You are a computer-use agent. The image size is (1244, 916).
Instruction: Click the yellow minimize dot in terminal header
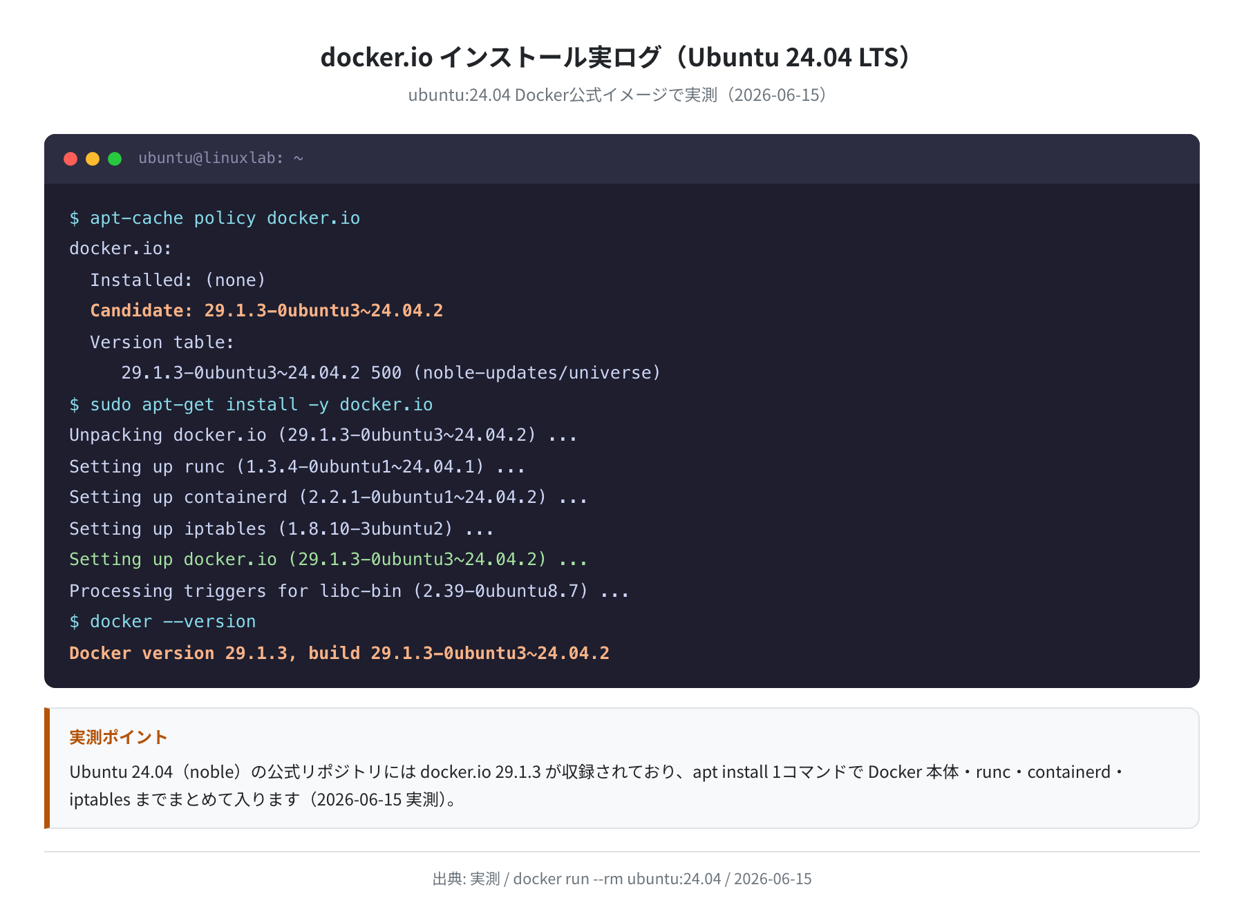coord(93,159)
